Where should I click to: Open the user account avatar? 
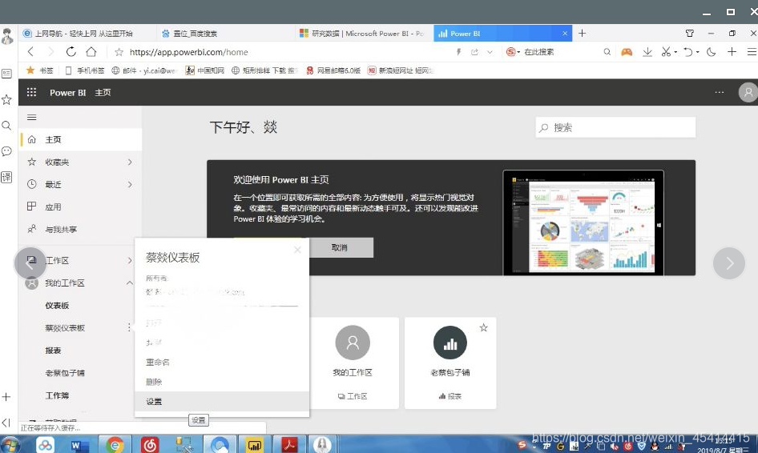[748, 92]
